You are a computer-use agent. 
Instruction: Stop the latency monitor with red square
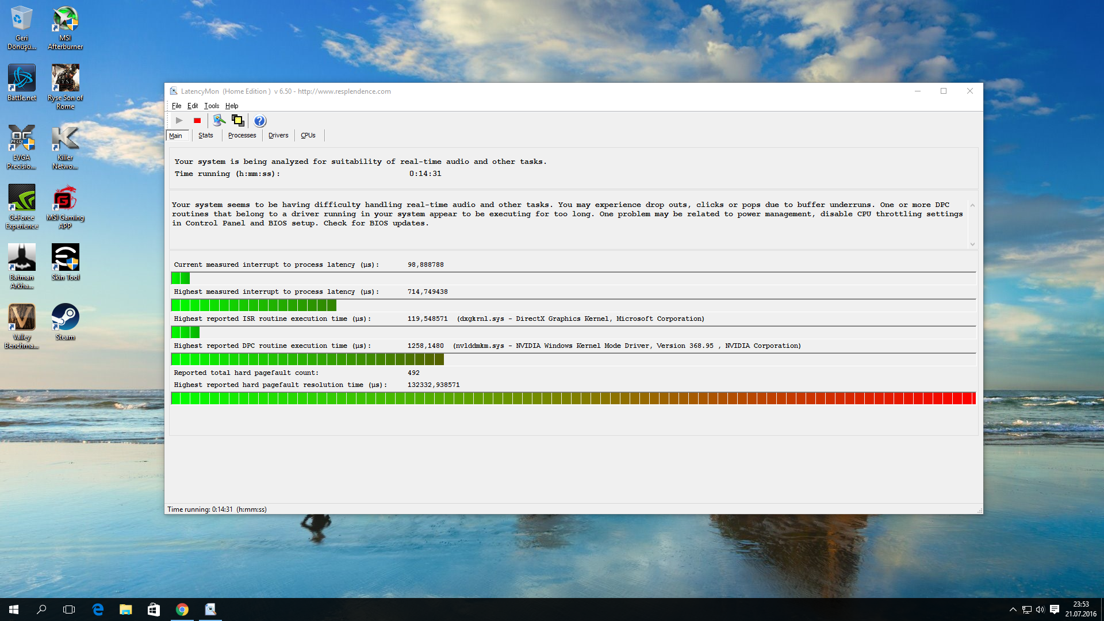click(197, 121)
